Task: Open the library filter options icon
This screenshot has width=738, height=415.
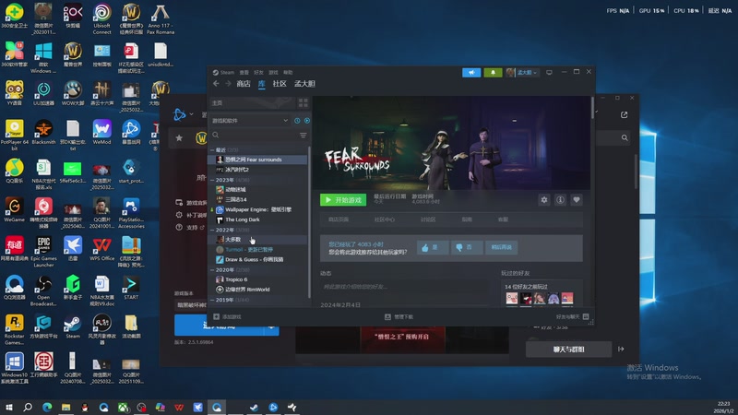Action: (x=304, y=136)
